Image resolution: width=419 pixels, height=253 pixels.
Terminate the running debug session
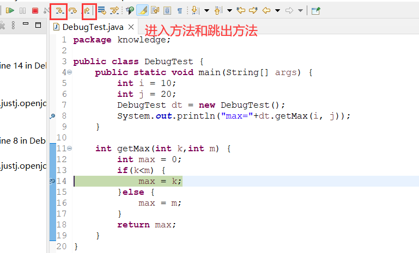tap(35, 11)
